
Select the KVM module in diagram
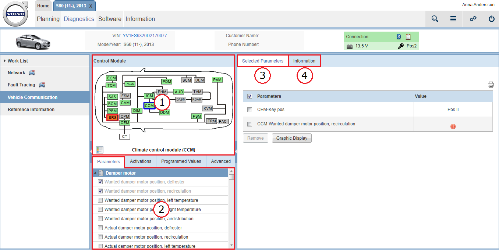(208, 108)
